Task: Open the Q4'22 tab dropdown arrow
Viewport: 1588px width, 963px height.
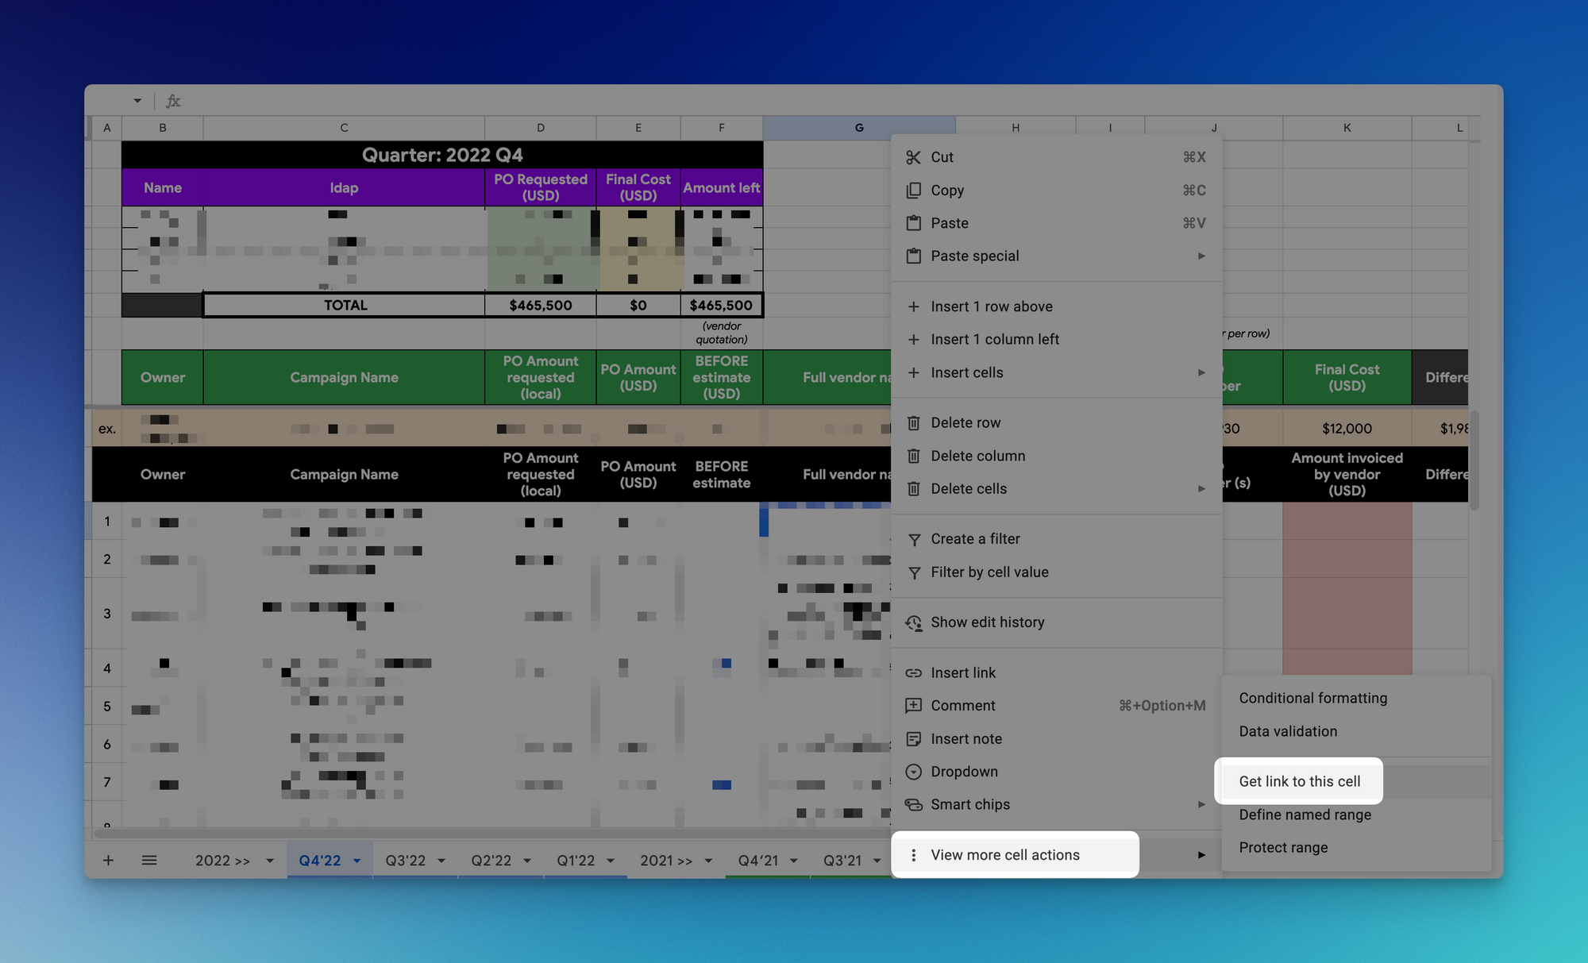Action: (357, 861)
